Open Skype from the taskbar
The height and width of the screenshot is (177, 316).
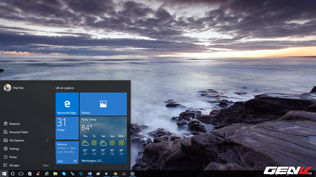coord(64,174)
